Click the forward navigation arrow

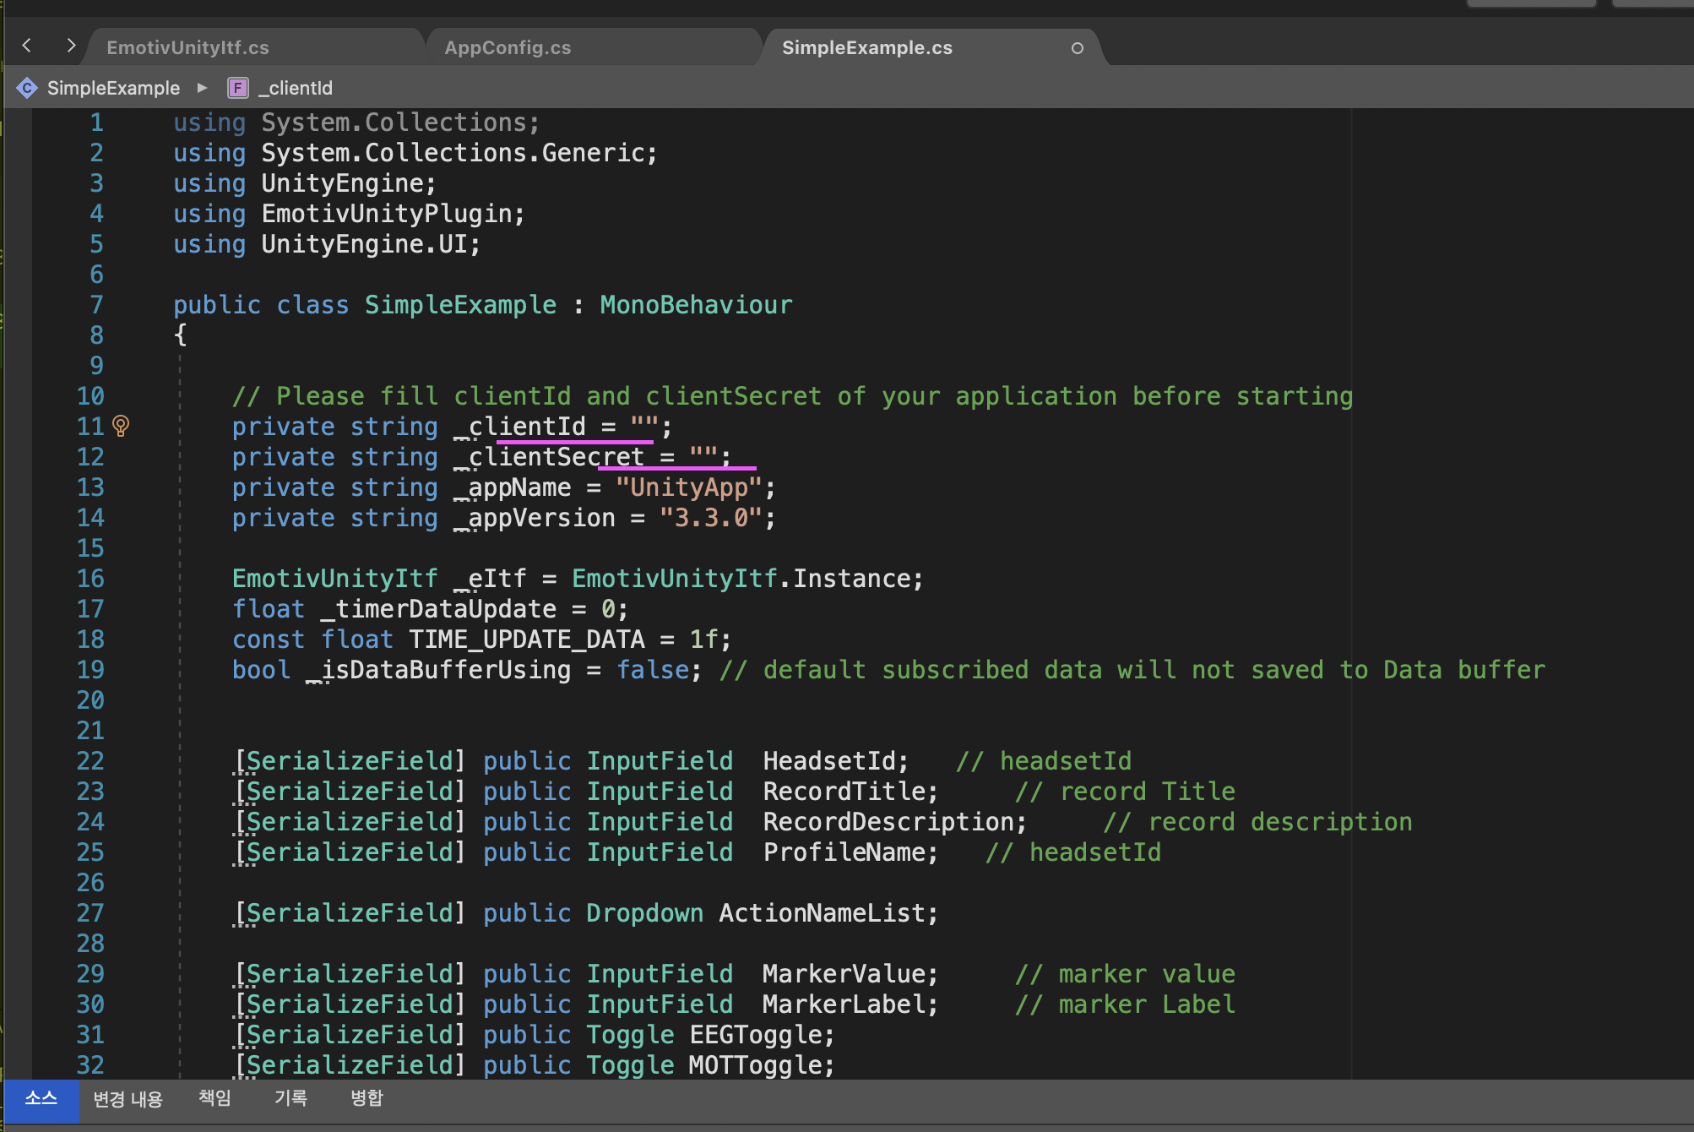71,46
